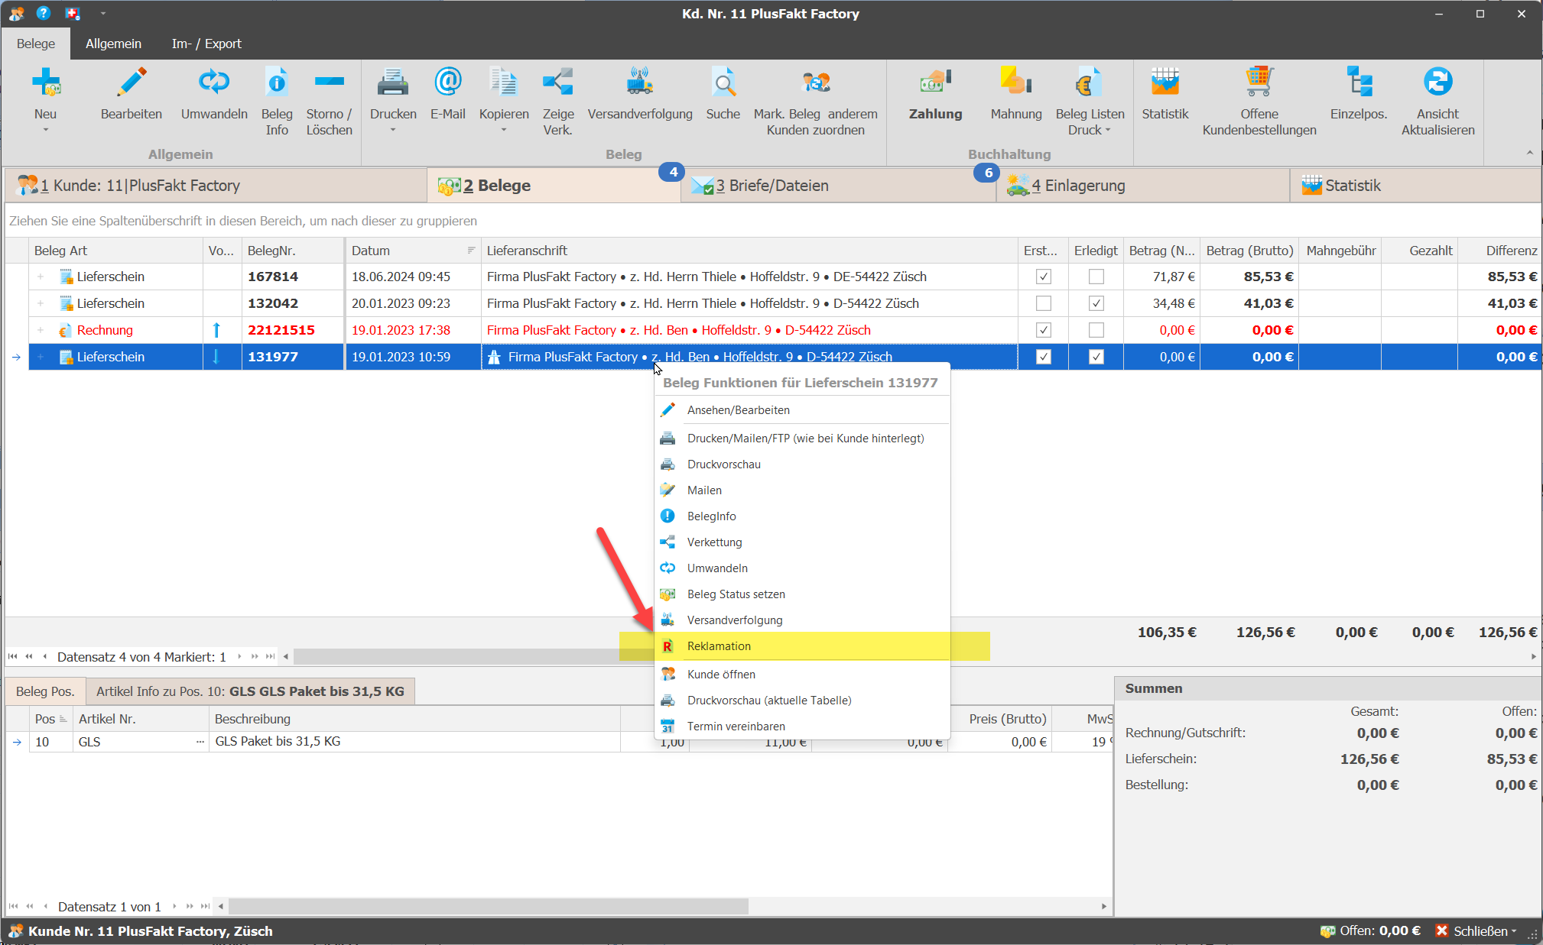The width and height of the screenshot is (1543, 945).
Task: Click the Swiss flag icon in title bar
Action: [73, 13]
